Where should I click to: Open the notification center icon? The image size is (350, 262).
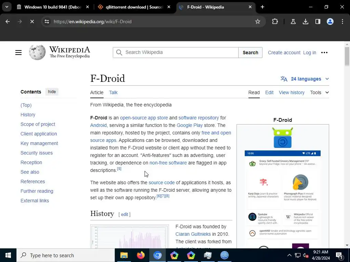click(x=339, y=255)
